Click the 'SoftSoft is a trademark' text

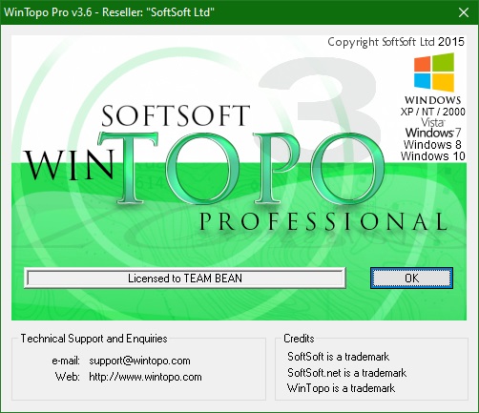coord(338,357)
